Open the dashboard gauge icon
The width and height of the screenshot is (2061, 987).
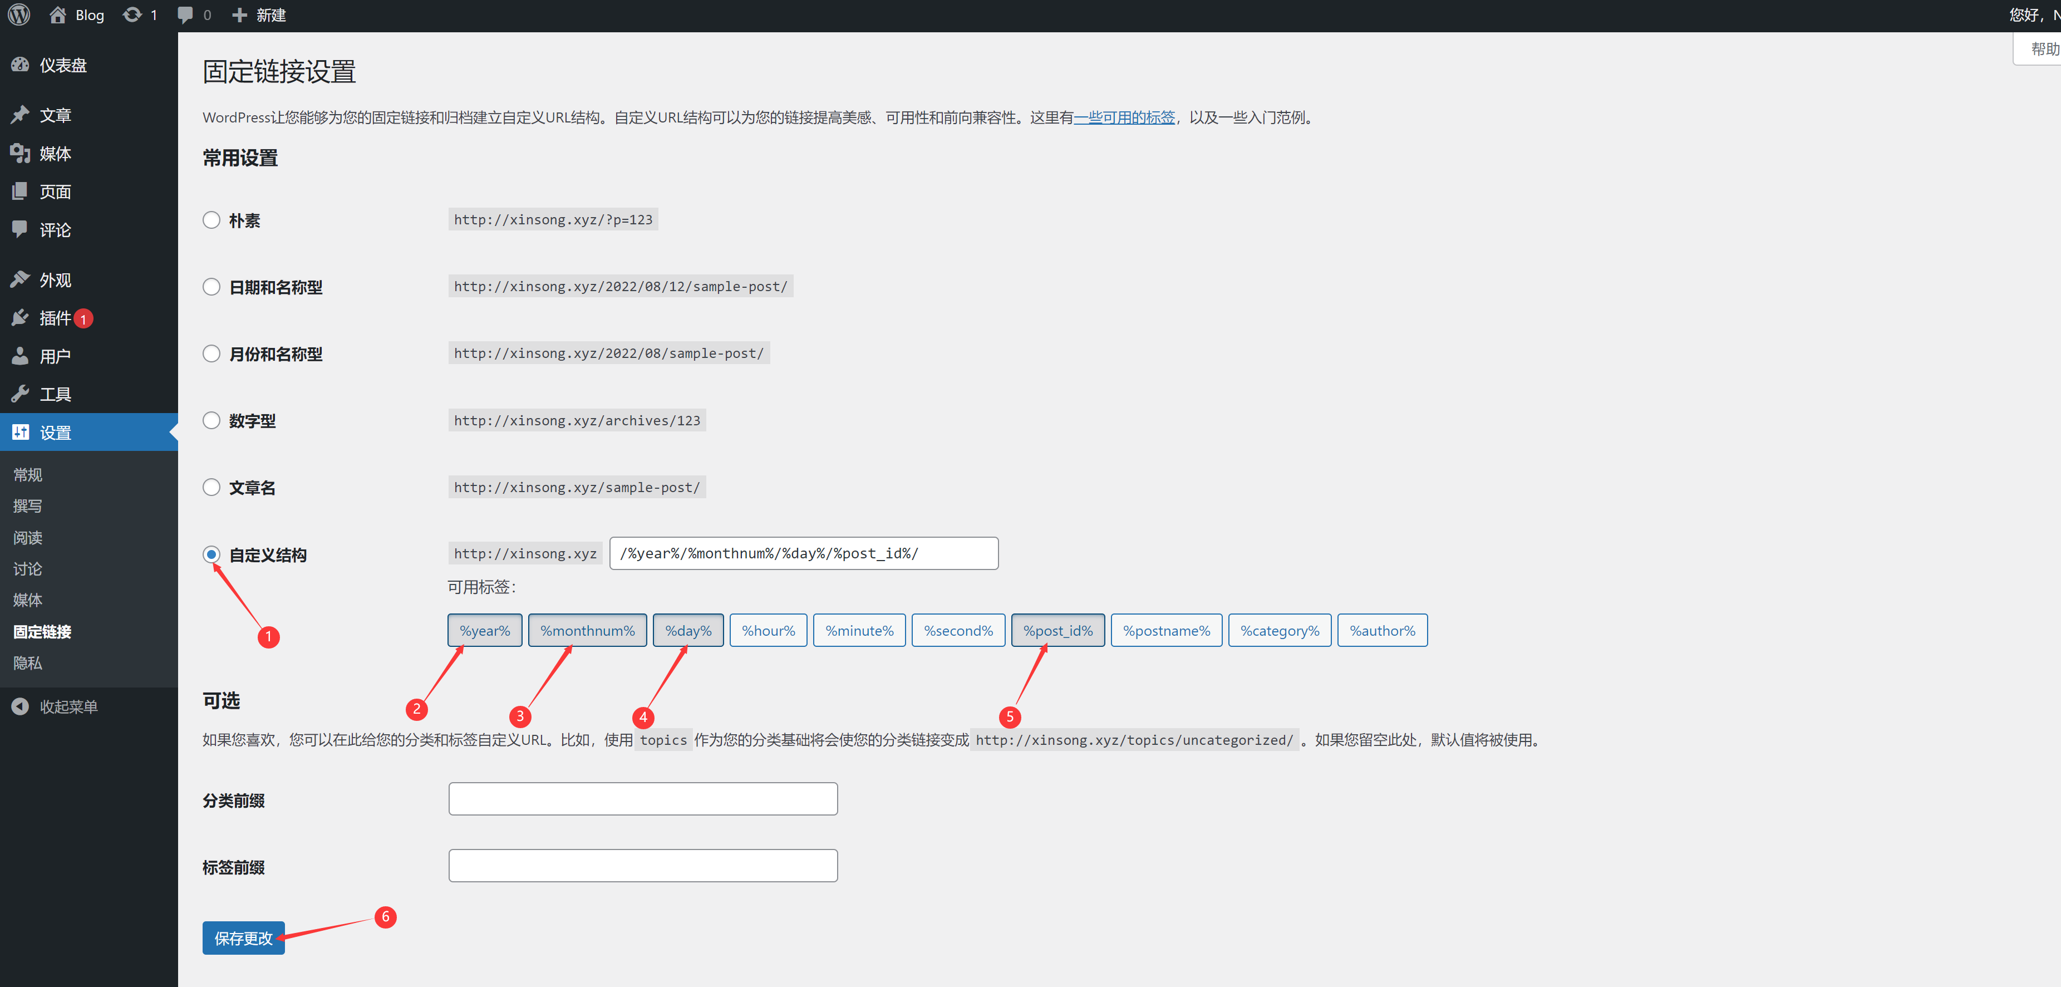[x=20, y=65]
